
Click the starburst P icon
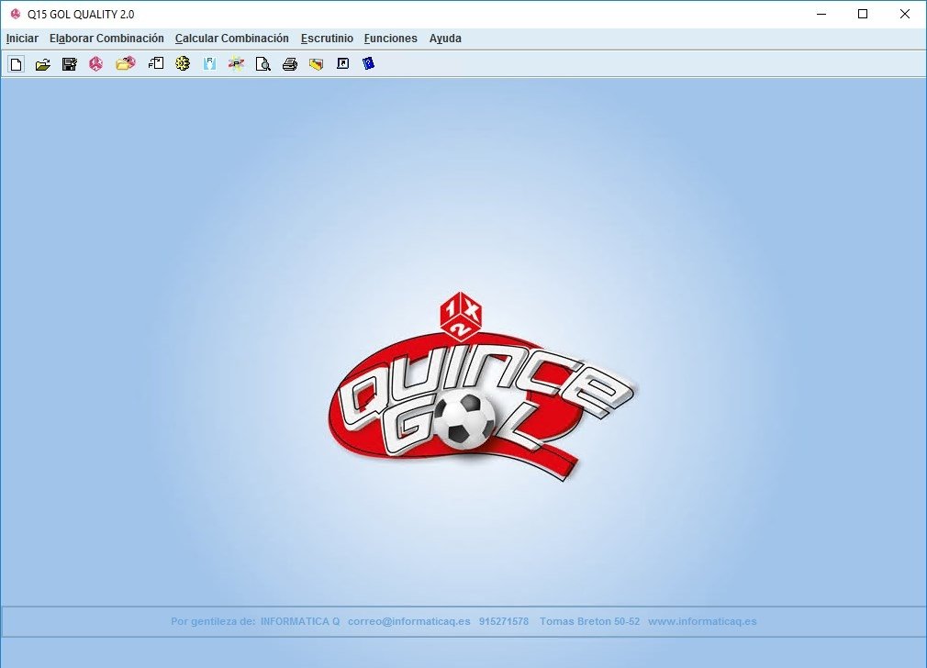tap(237, 64)
